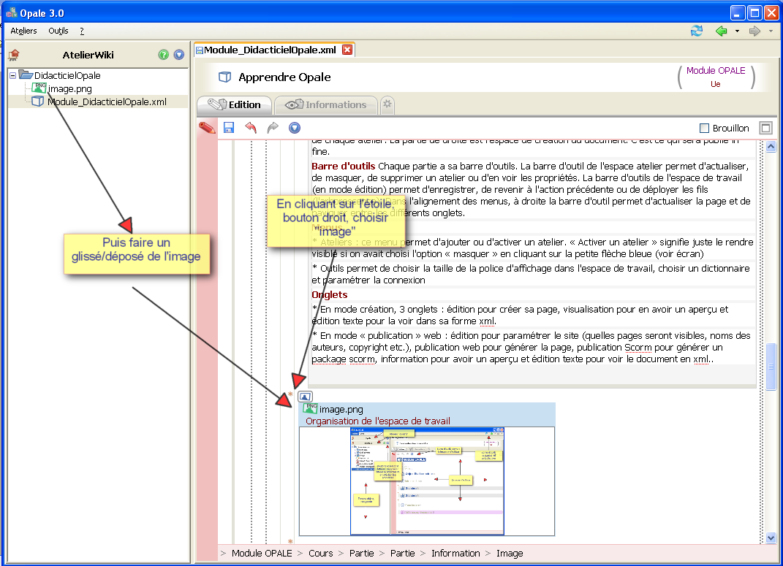Click the atelier icon beside AtelierWiki
The height and width of the screenshot is (566, 783).
(14, 55)
